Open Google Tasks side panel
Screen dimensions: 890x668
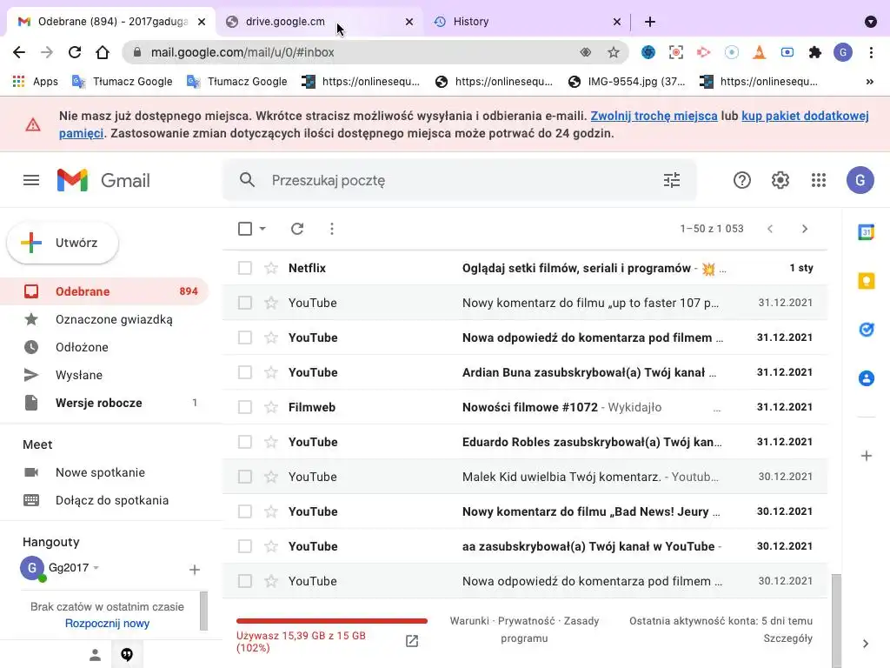pyautogui.click(x=867, y=330)
